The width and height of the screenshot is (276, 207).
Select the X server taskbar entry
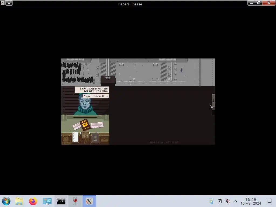(x=89, y=201)
